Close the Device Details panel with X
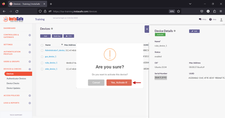The image size is (225, 118). 147,29
